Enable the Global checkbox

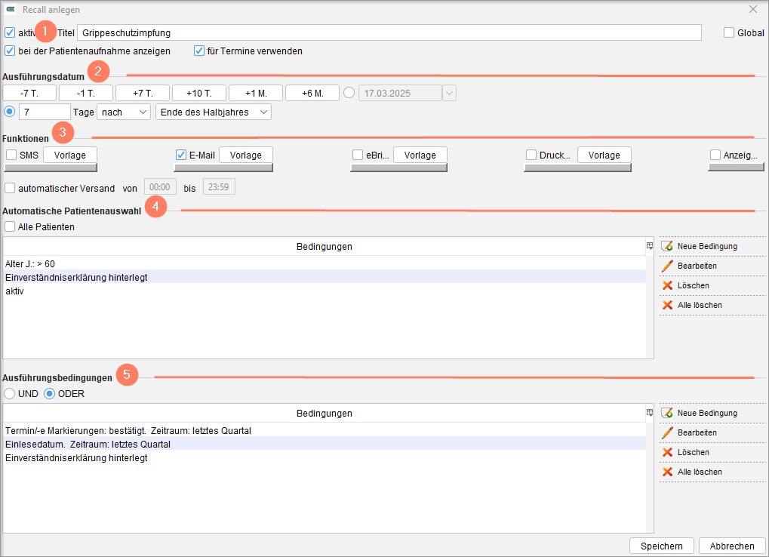click(729, 33)
